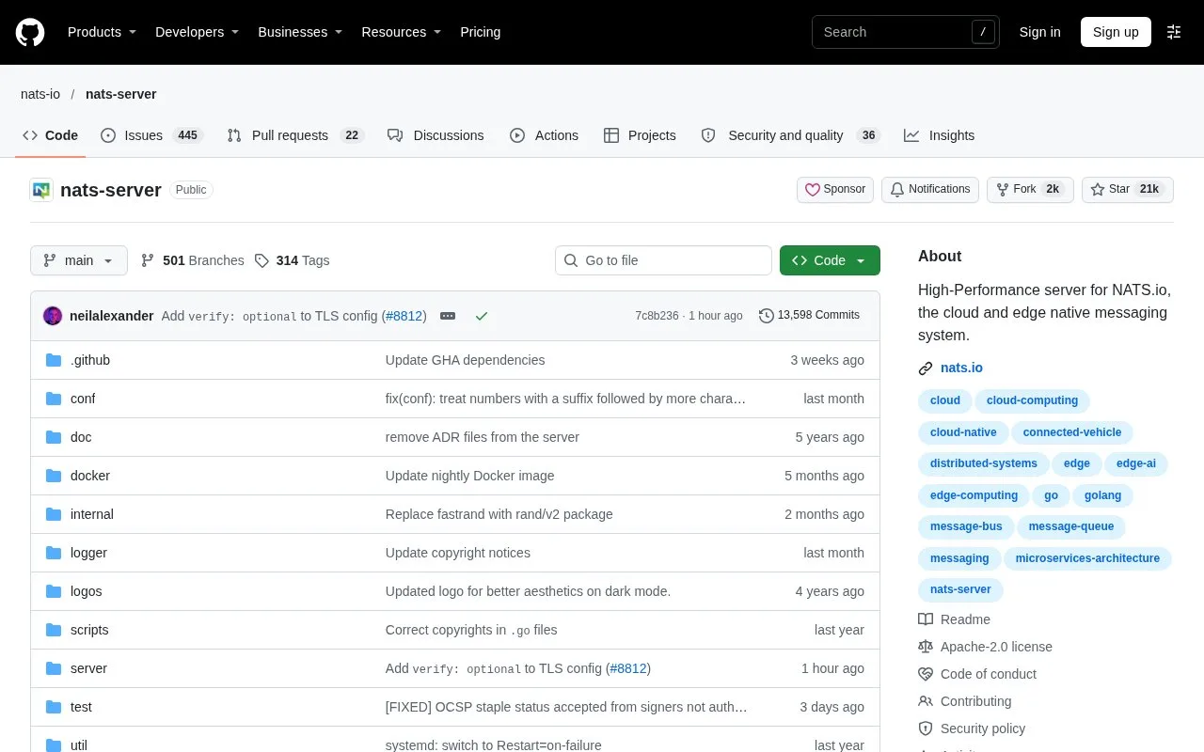Switch to the Insights tab
Screen dimensions: 1204x752
pyautogui.click(x=939, y=135)
